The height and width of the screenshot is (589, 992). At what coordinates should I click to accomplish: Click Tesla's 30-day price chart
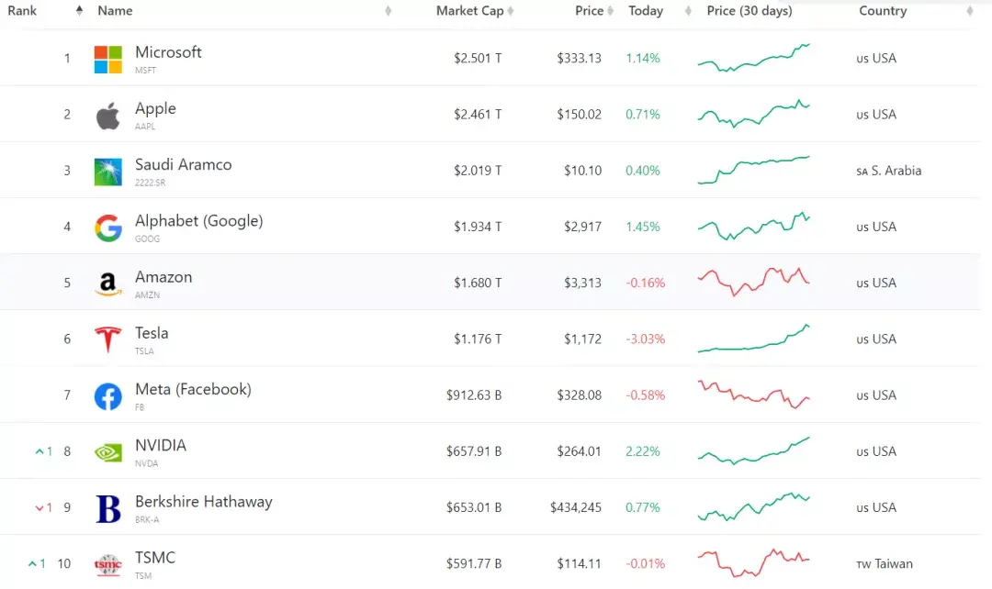coord(753,339)
